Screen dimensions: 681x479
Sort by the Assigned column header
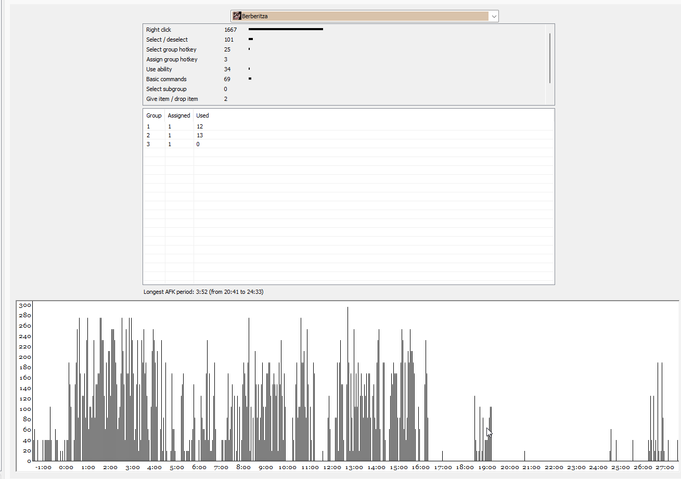click(x=179, y=115)
